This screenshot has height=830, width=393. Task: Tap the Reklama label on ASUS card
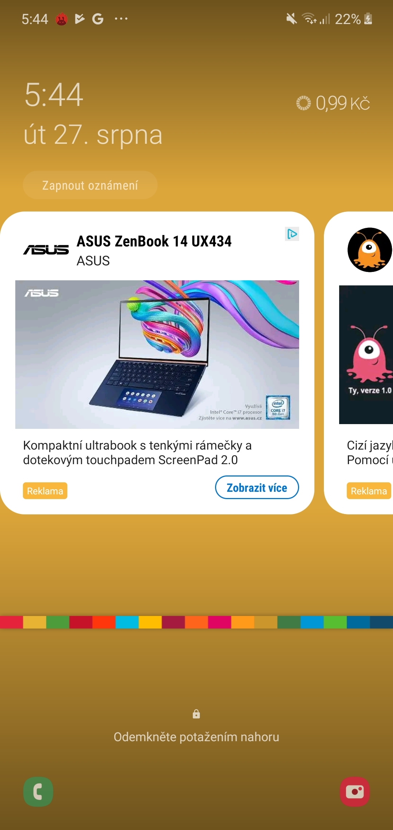click(x=45, y=491)
